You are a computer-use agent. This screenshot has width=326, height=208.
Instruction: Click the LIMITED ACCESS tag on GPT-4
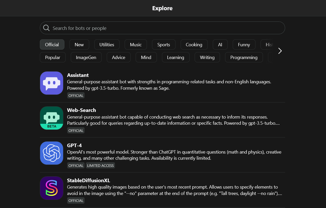pos(100,165)
